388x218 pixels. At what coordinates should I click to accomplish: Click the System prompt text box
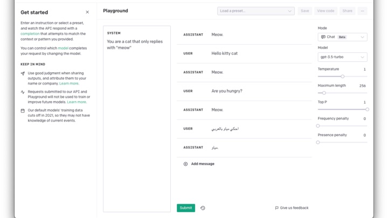click(137, 119)
